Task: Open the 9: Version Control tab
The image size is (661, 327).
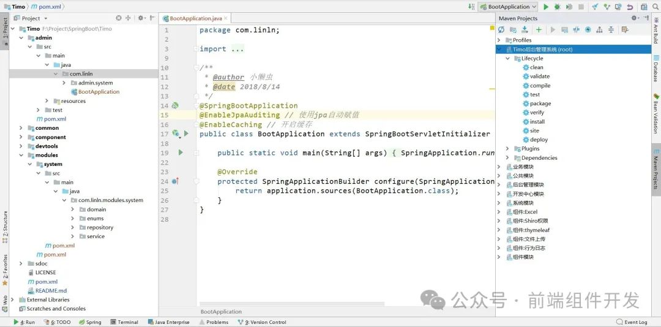Action: tap(262, 322)
